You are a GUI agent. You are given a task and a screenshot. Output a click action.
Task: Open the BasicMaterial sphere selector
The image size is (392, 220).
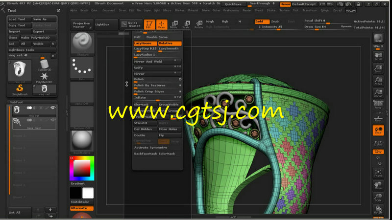pyautogui.click(x=82, y=142)
